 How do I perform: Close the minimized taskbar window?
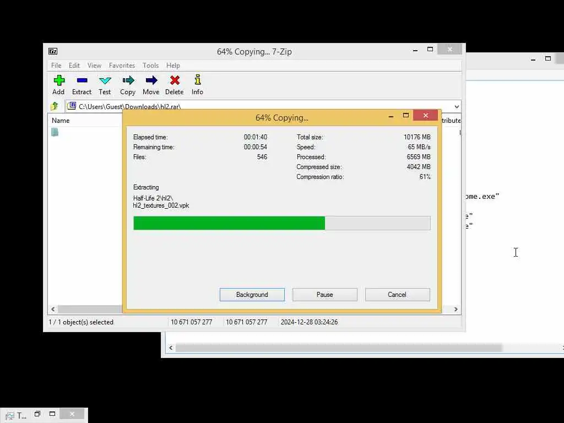click(72, 414)
